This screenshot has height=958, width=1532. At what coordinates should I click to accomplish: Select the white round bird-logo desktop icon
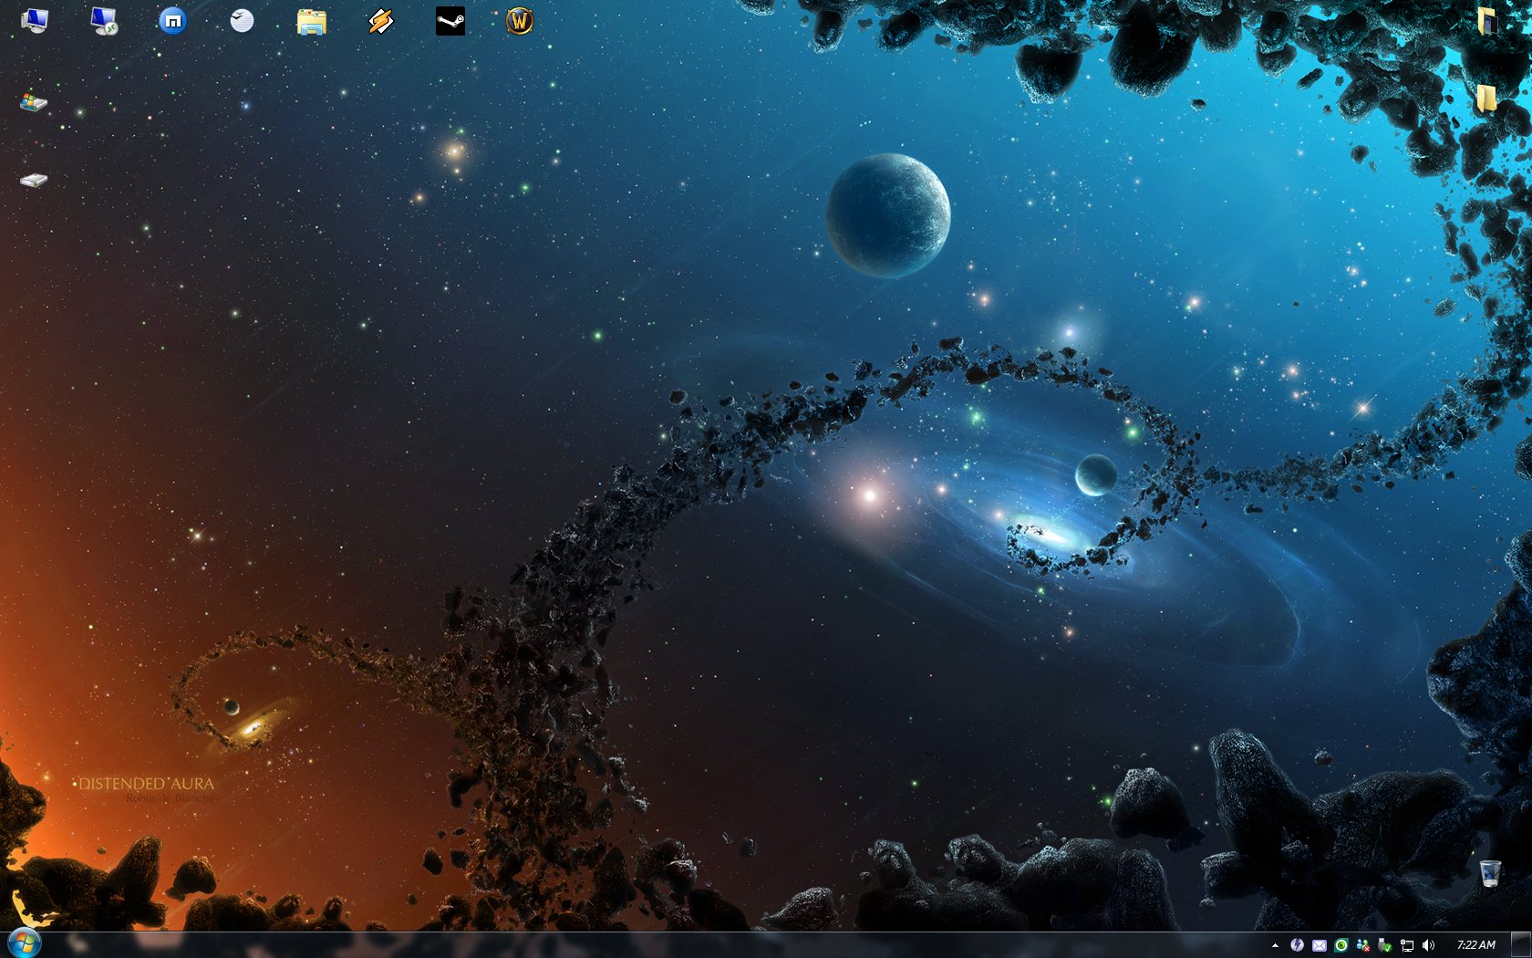pos(242,20)
